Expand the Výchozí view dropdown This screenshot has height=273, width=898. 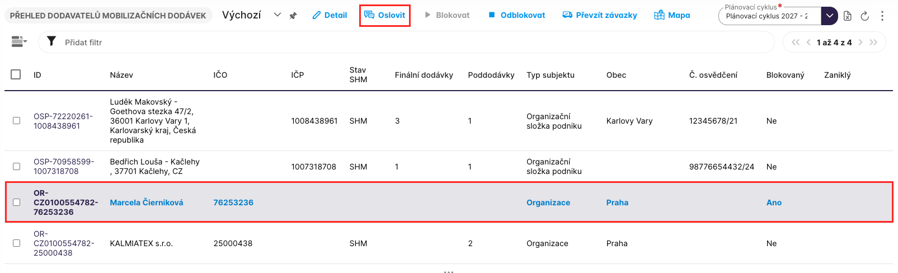click(277, 15)
